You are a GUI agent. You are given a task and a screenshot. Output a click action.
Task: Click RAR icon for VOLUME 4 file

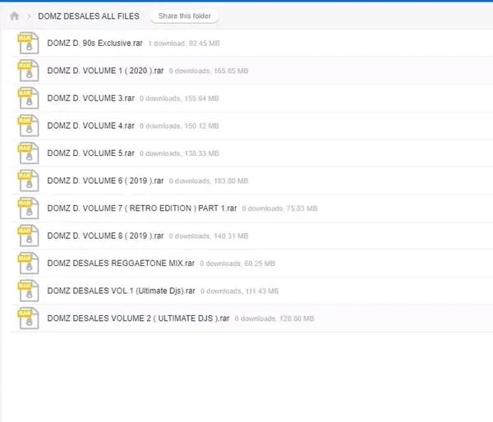(28, 126)
